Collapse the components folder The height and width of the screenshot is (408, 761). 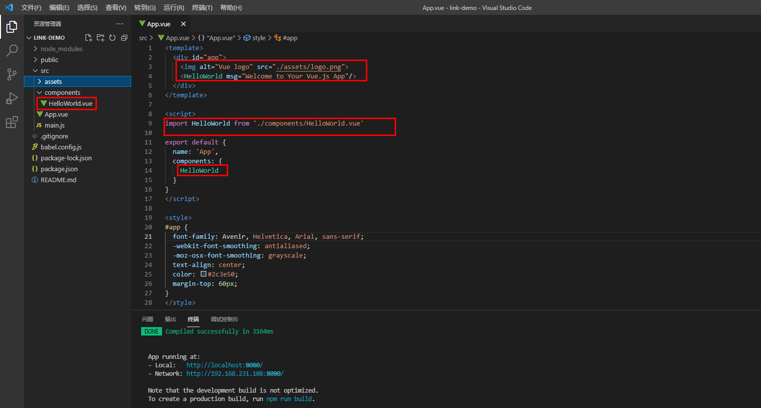(x=39, y=92)
